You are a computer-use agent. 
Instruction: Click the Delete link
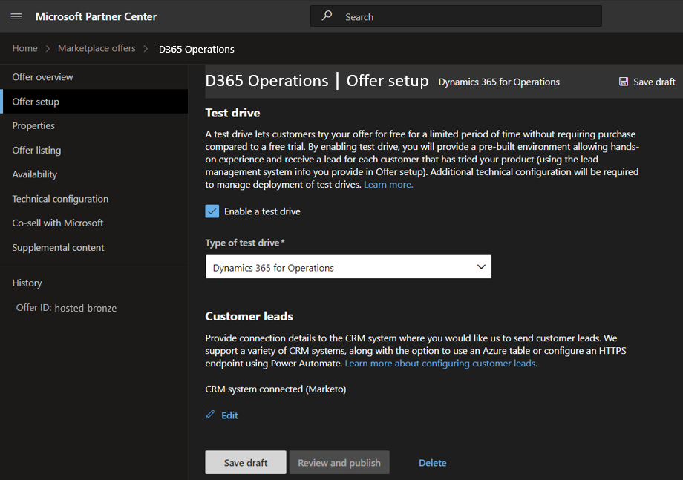[x=433, y=463]
